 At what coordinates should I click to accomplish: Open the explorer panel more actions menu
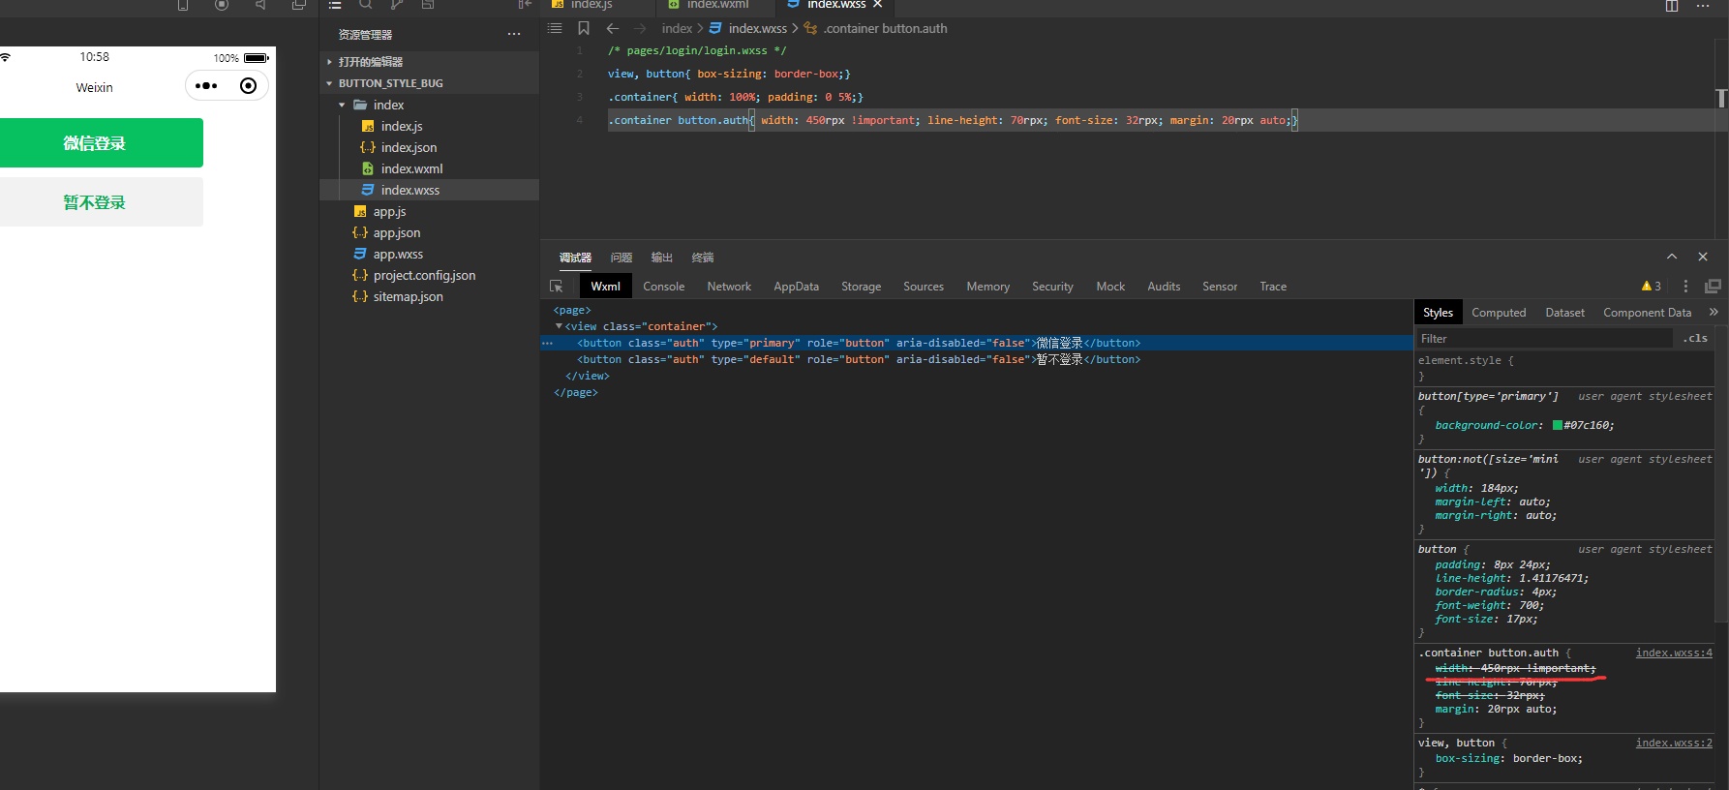pyautogui.click(x=514, y=35)
